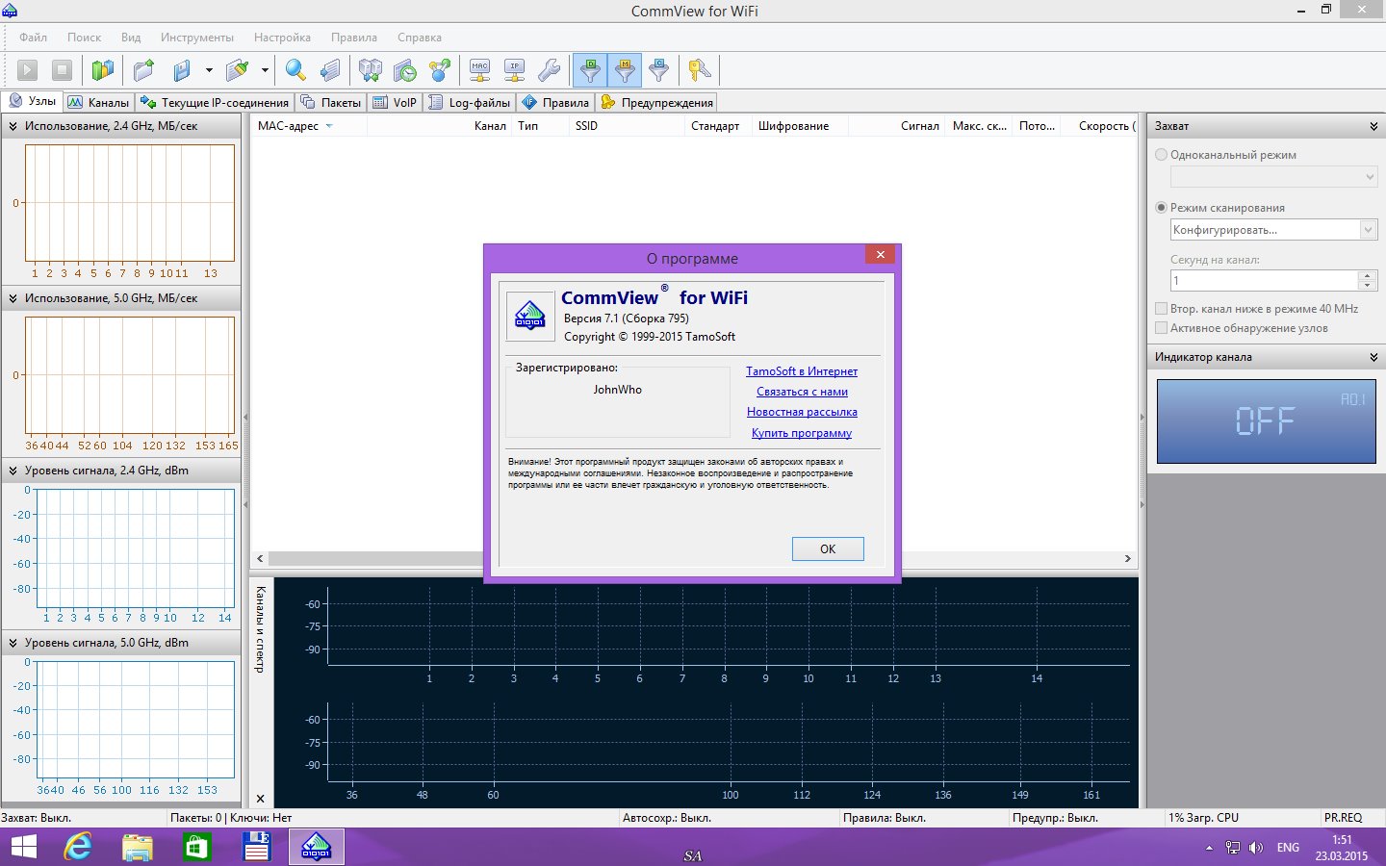Open dropdown arrow next to broom icon

click(x=264, y=70)
